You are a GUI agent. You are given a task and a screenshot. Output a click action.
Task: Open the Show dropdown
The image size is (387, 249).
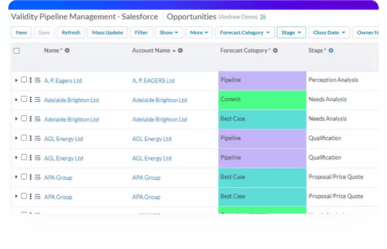pyautogui.click(x=169, y=32)
